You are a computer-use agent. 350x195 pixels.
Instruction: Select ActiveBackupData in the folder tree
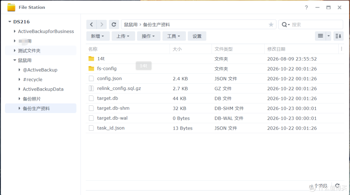[x=43, y=89]
